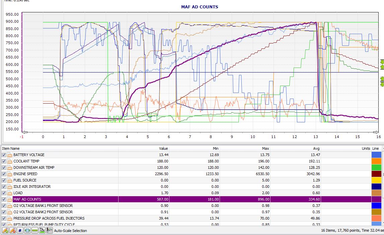Uncheck the O2 VOLTAGE BANK1 FRONT SENSOR checkbox
This screenshot has width=384, height=235.
tap(4, 206)
